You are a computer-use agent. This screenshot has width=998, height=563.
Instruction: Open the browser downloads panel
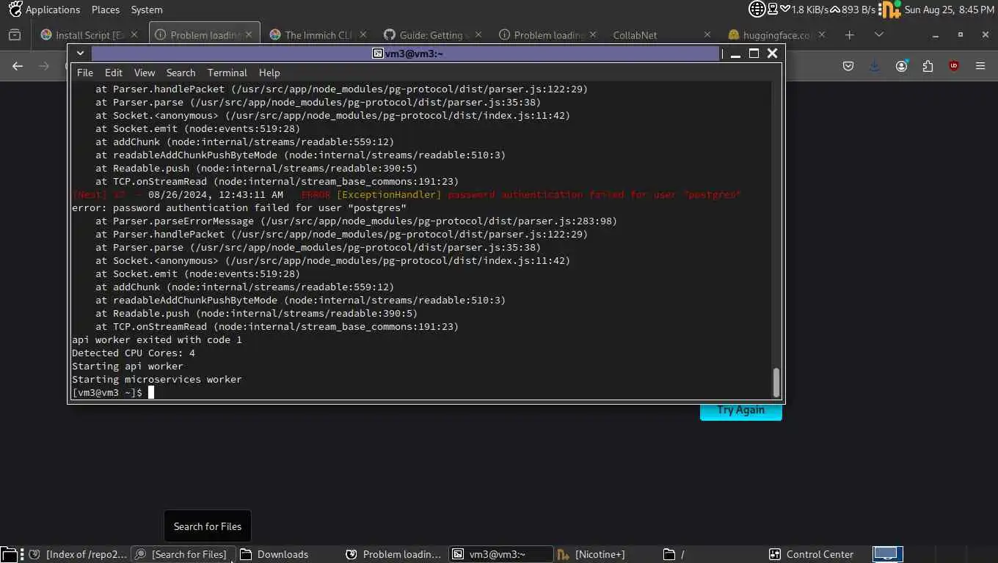point(875,66)
